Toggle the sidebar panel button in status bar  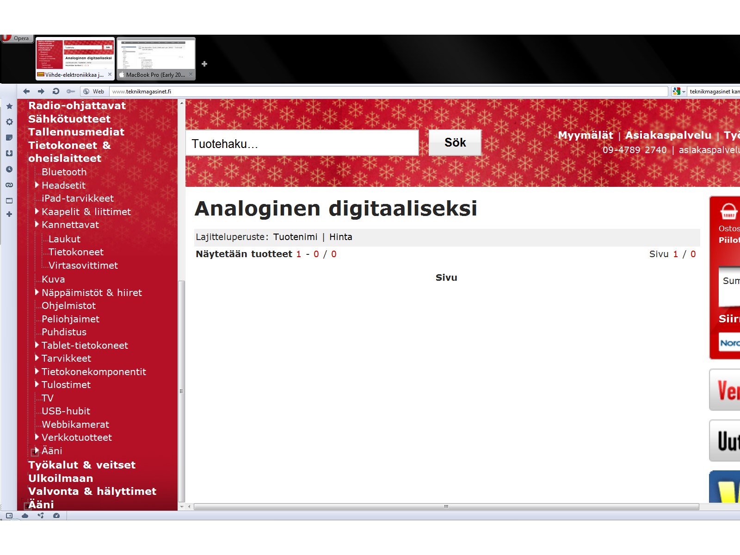tap(9, 516)
